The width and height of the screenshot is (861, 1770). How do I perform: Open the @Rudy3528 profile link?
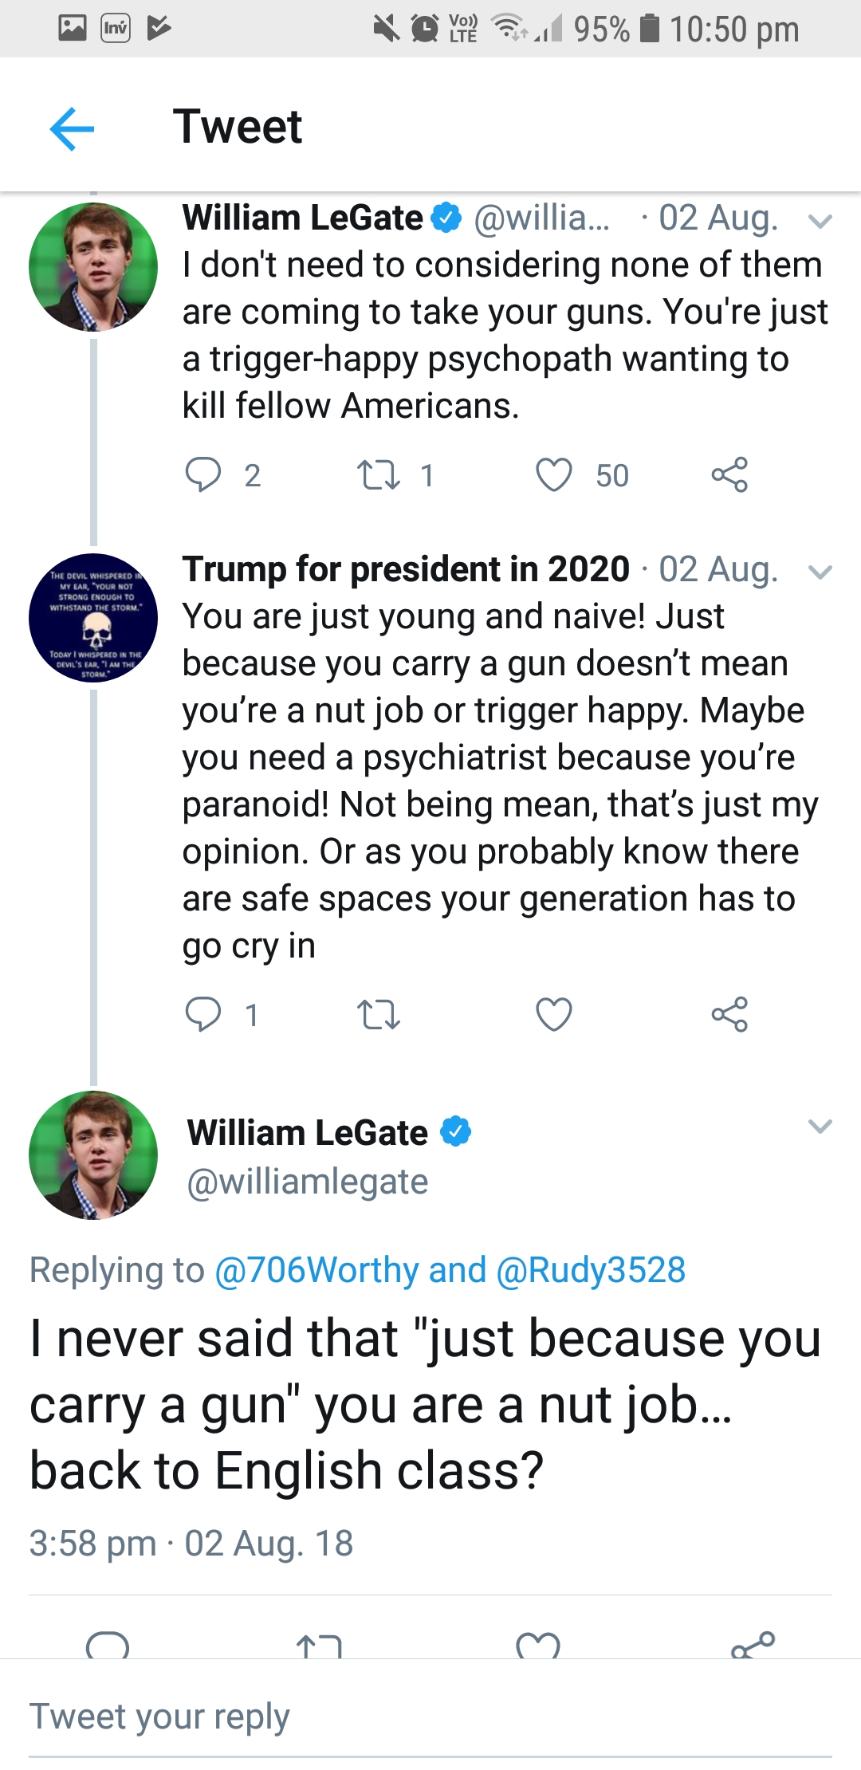[x=591, y=1269]
